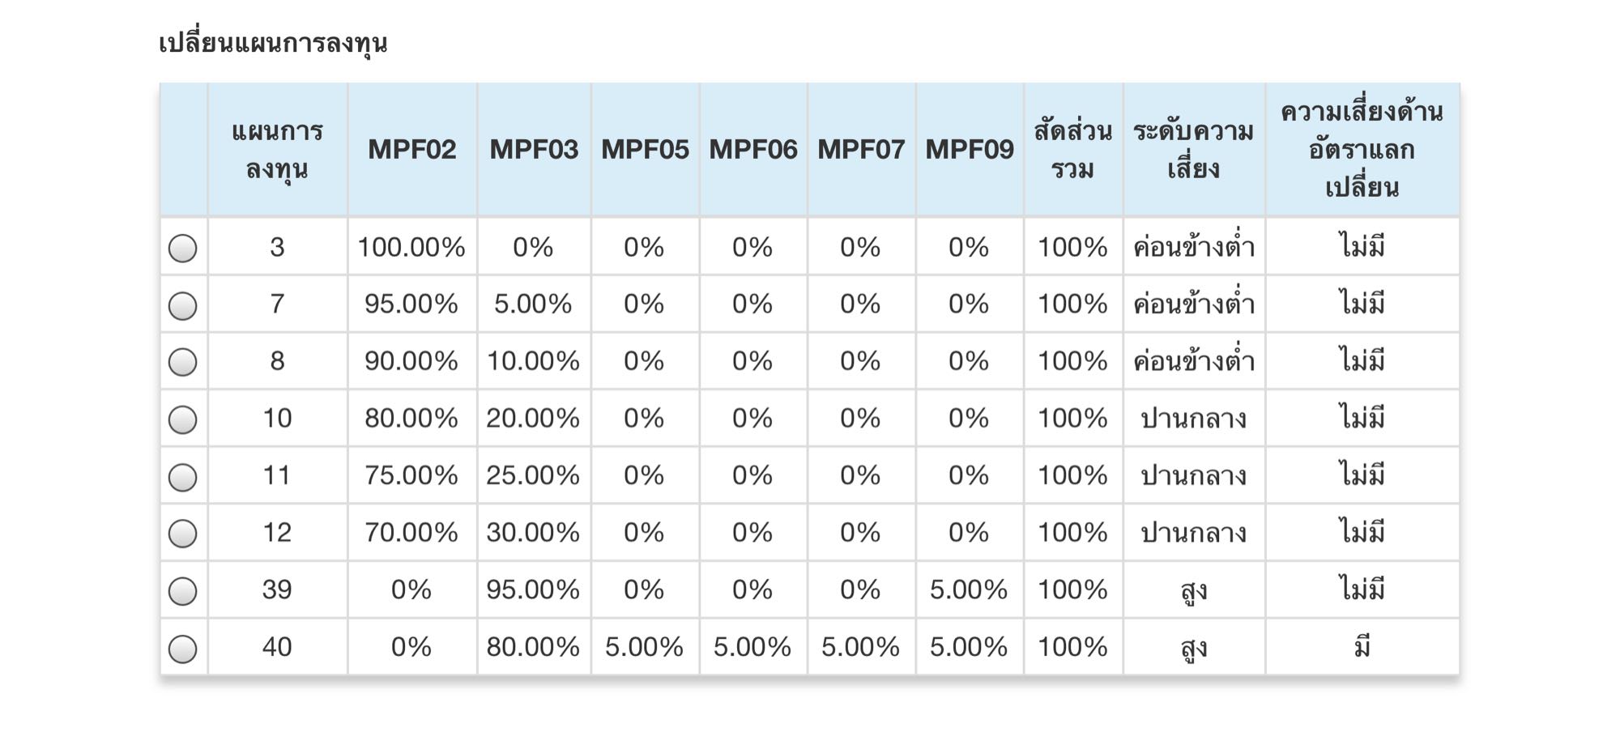Image resolution: width=1620 pixels, height=749 pixels.
Task: Click the MPF05 column header
Action: click(x=645, y=150)
